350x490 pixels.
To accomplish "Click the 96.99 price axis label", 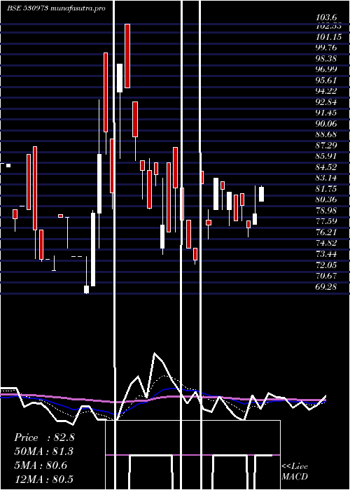I will point(326,69).
